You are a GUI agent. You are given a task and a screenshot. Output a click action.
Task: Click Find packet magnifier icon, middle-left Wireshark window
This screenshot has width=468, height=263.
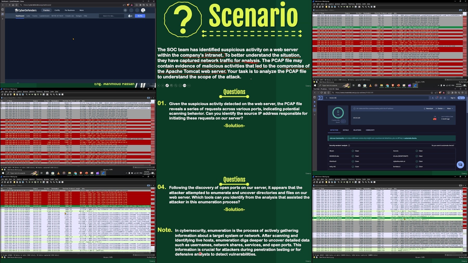pos(27,94)
